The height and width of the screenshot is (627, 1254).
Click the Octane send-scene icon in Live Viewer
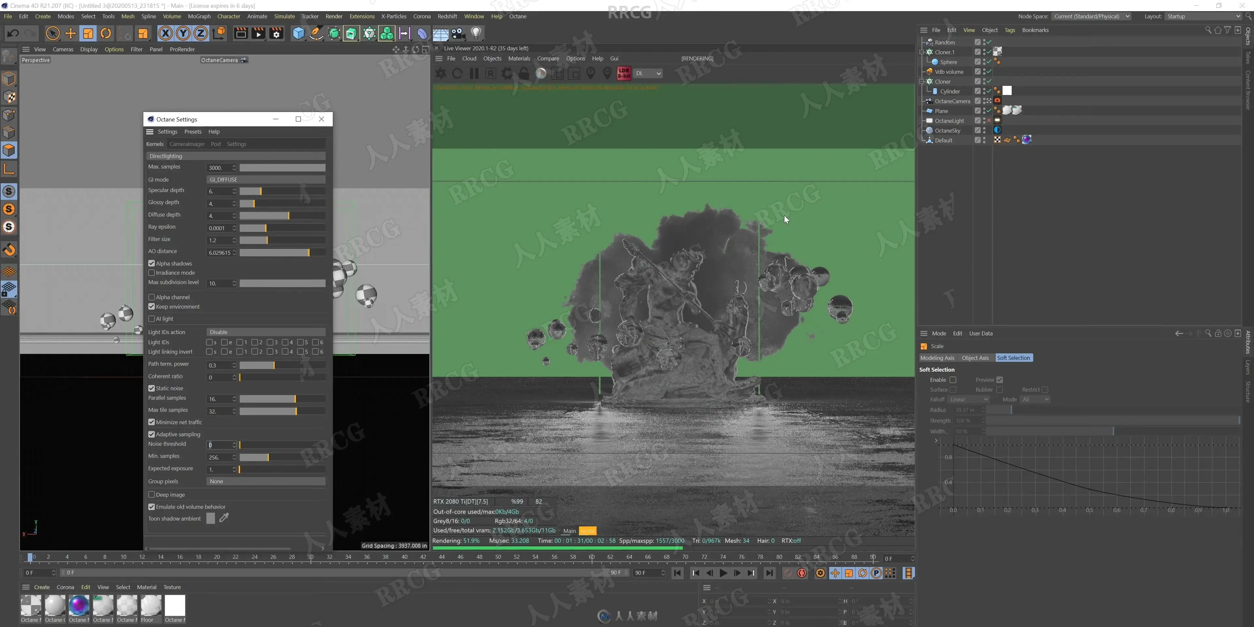click(441, 73)
